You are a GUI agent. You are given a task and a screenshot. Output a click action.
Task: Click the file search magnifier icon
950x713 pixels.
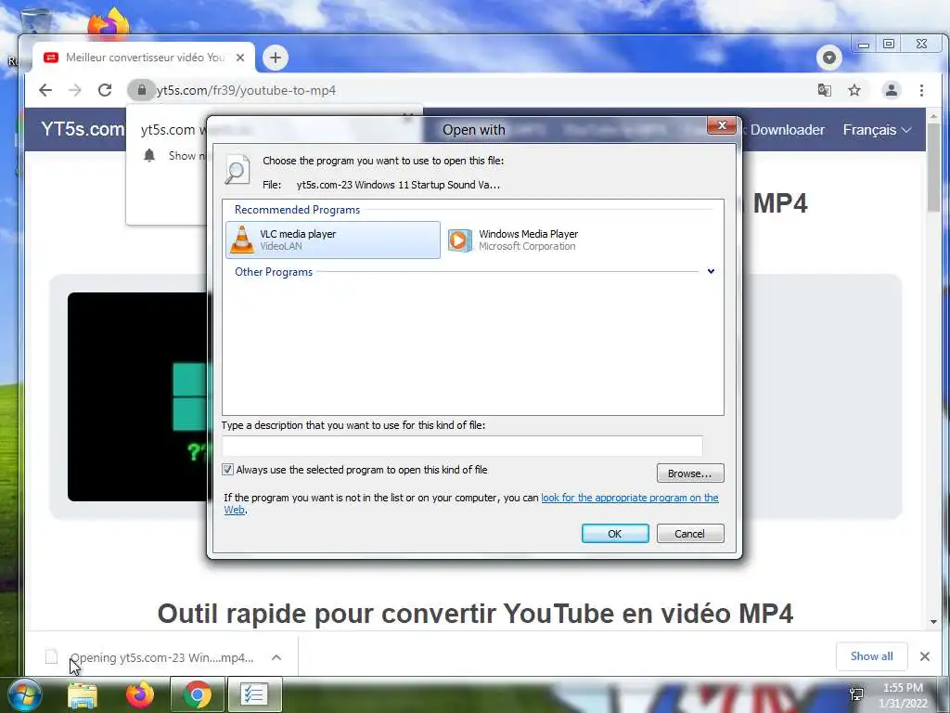(237, 170)
